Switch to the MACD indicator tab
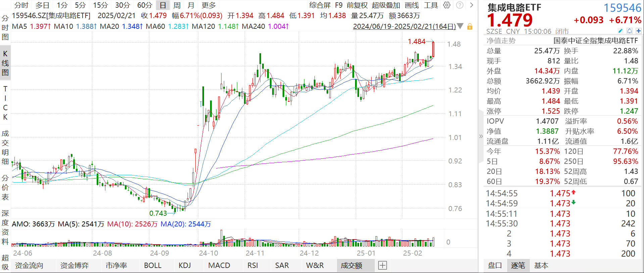 click(x=219, y=265)
